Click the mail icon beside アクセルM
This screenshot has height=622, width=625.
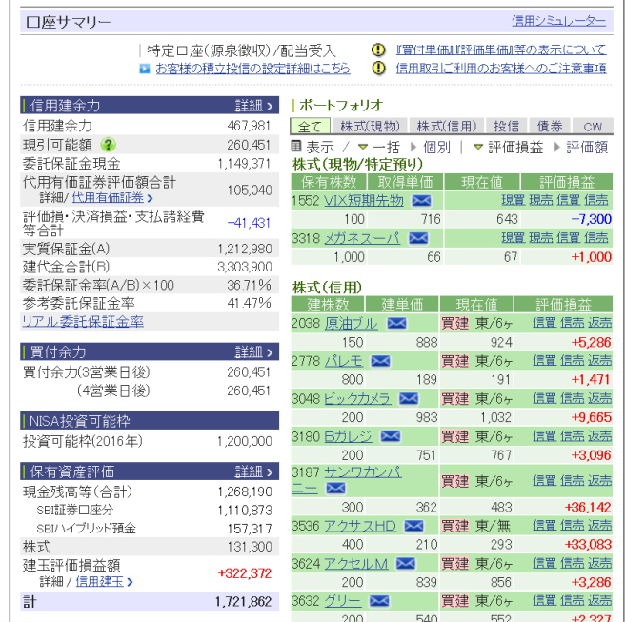pyautogui.click(x=405, y=564)
